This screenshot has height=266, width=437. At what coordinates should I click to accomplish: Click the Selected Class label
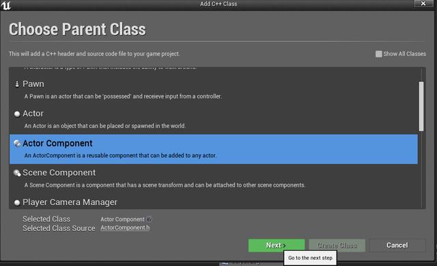(46, 219)
